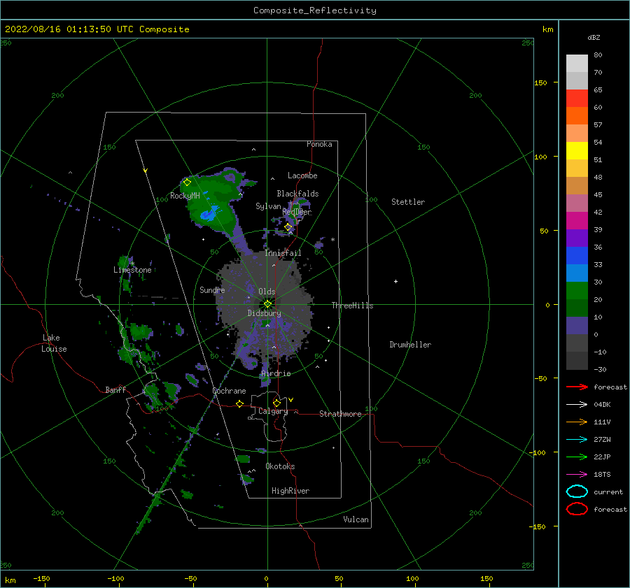Image resolution: width=630 pixels, height=588 pixels.
Task: Pick the red 60-65 dBZ color swatch
Action: tap(577, 99)
